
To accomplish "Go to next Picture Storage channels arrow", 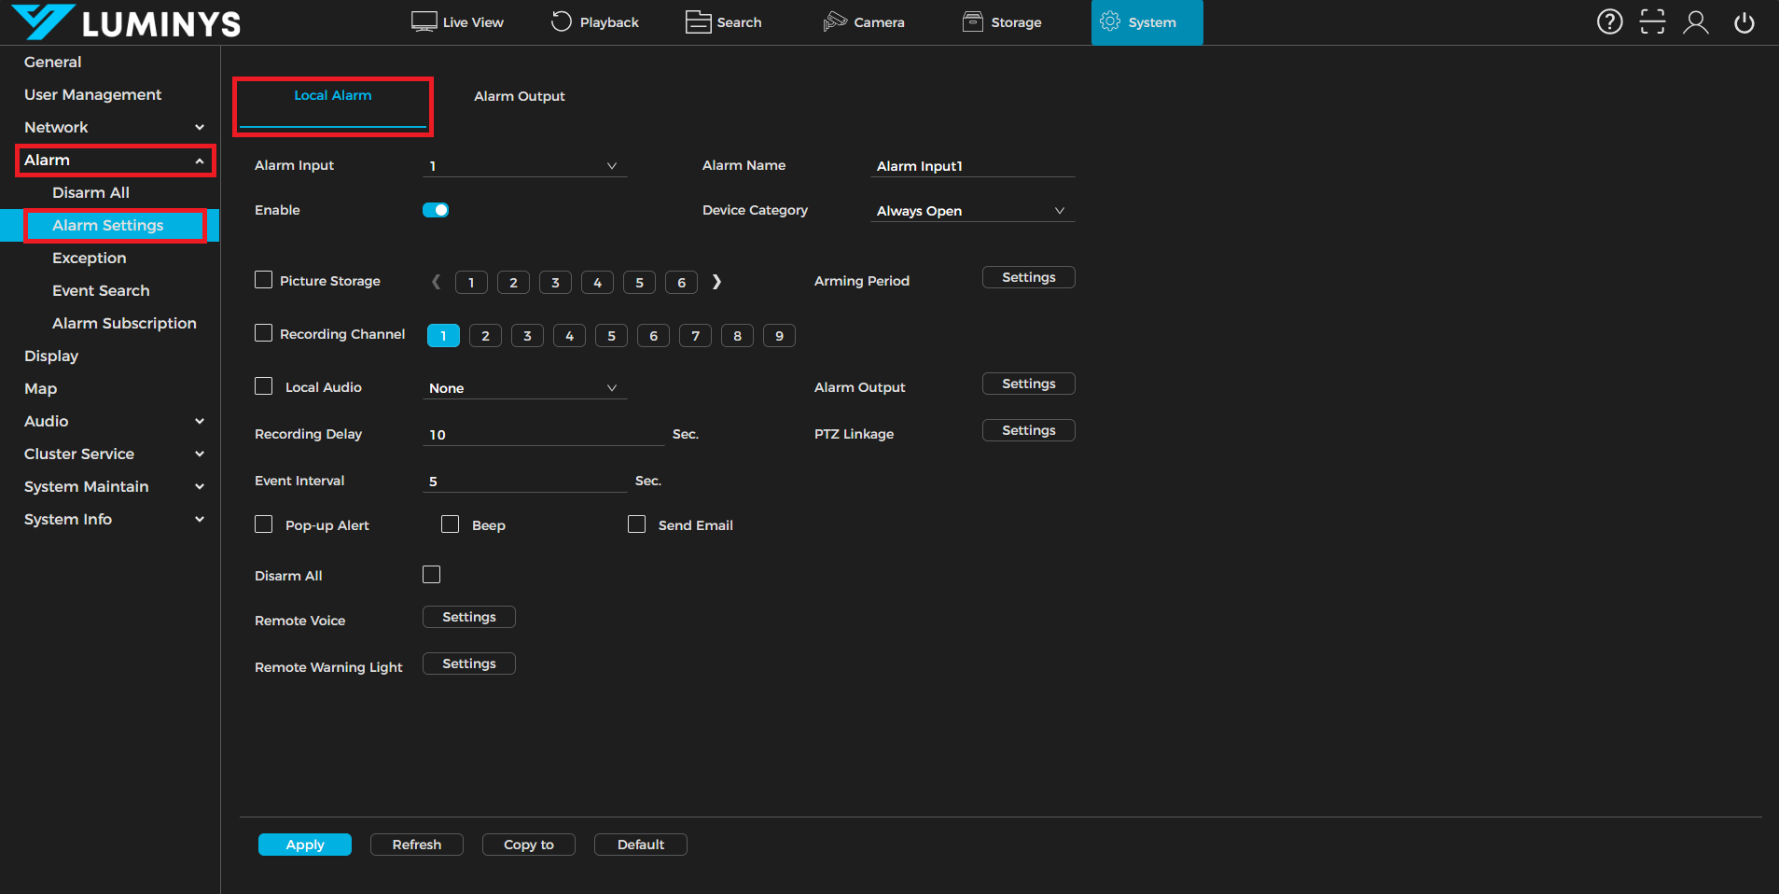I will 716,282.
